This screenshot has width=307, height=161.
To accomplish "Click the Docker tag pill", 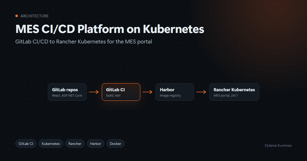I will [x=115, y=144].
